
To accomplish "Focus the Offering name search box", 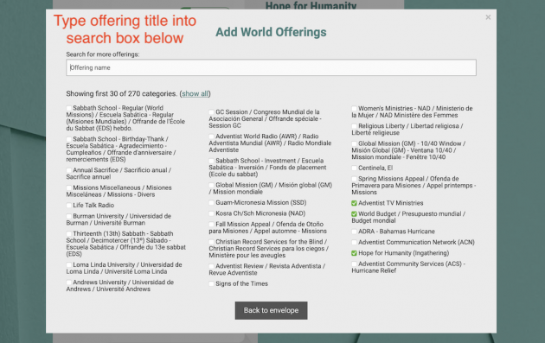I will [x=271, y=67].
